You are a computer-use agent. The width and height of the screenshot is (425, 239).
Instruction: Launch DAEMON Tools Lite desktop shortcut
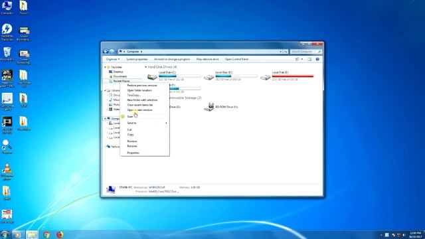pyautogui.click(x=7, y=32)
